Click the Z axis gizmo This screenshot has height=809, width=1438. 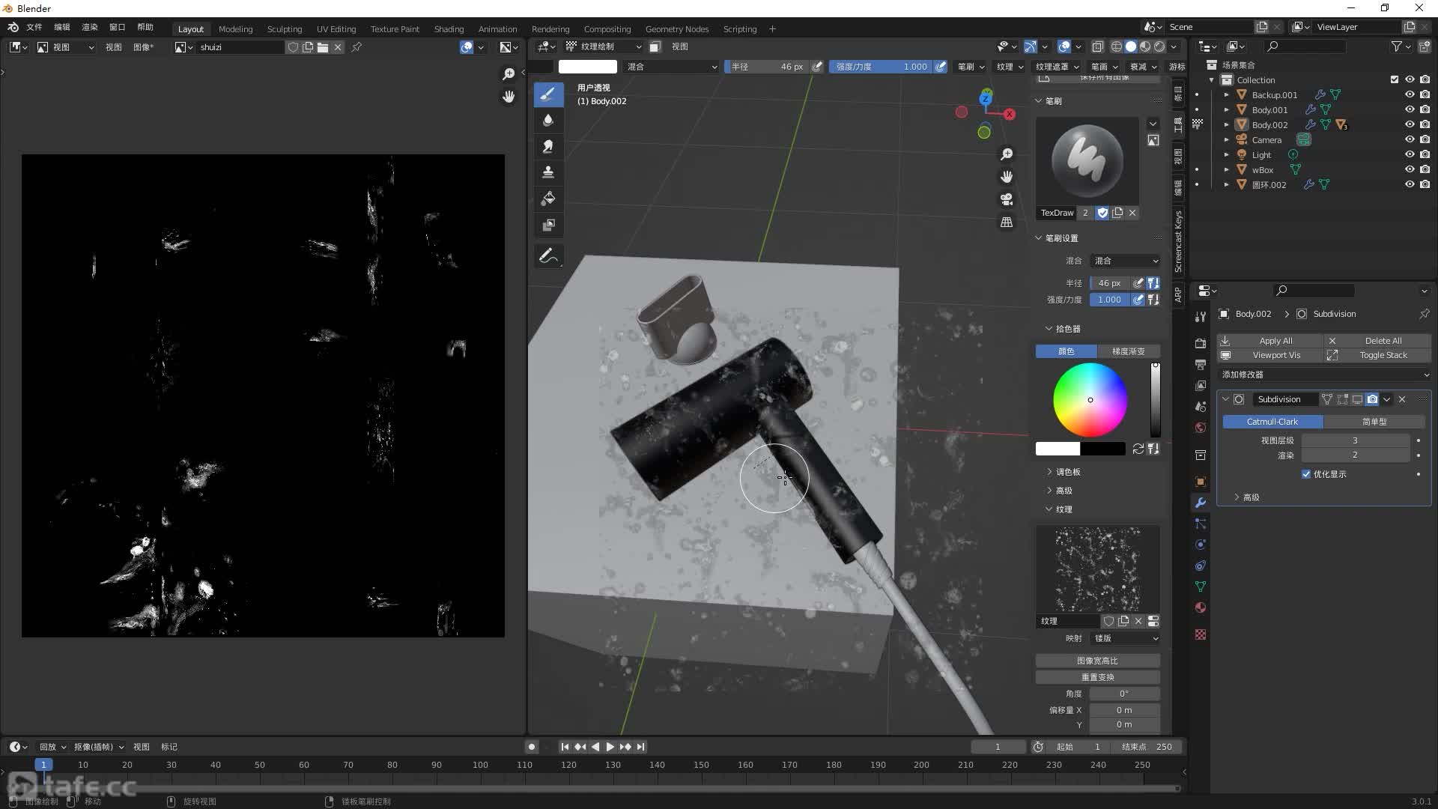[x=986, y=97]
